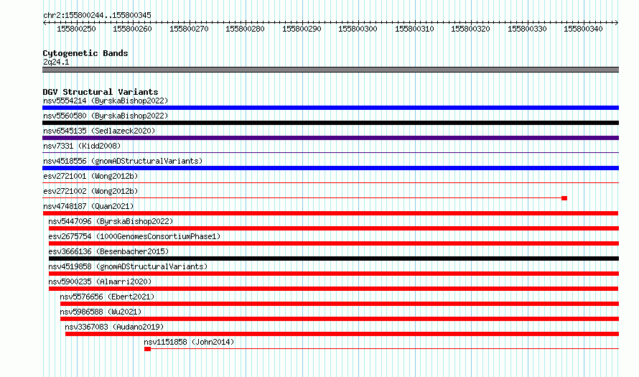639x377 pixels.
Task: Select the 2q24.1 band label
Action: (x=56, y=62)
